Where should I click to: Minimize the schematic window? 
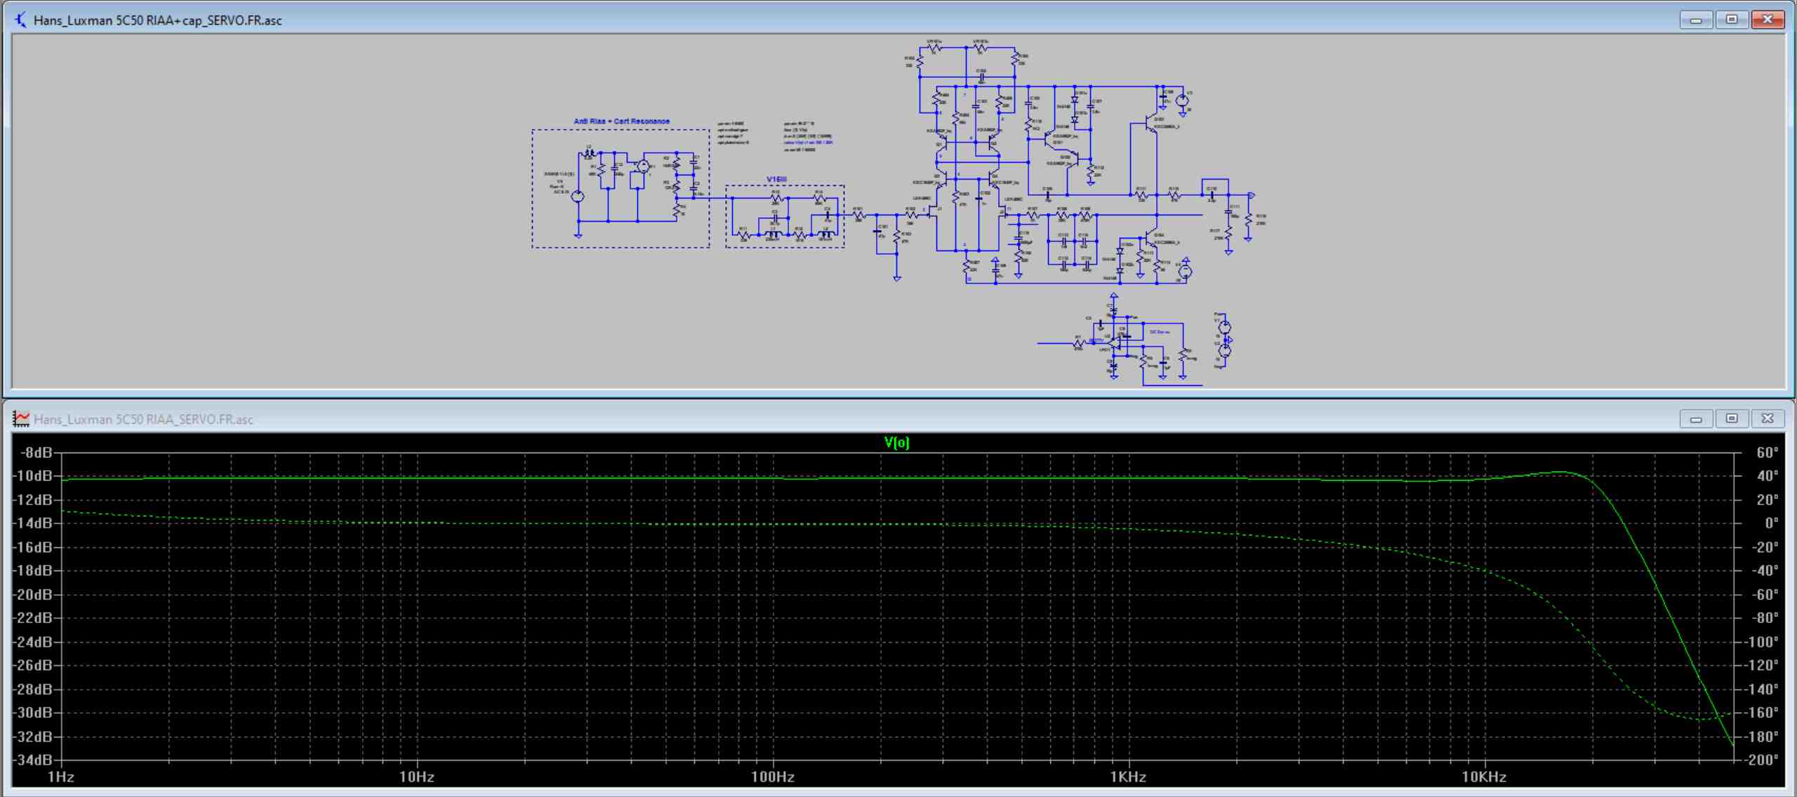(x=1696, y=20)
